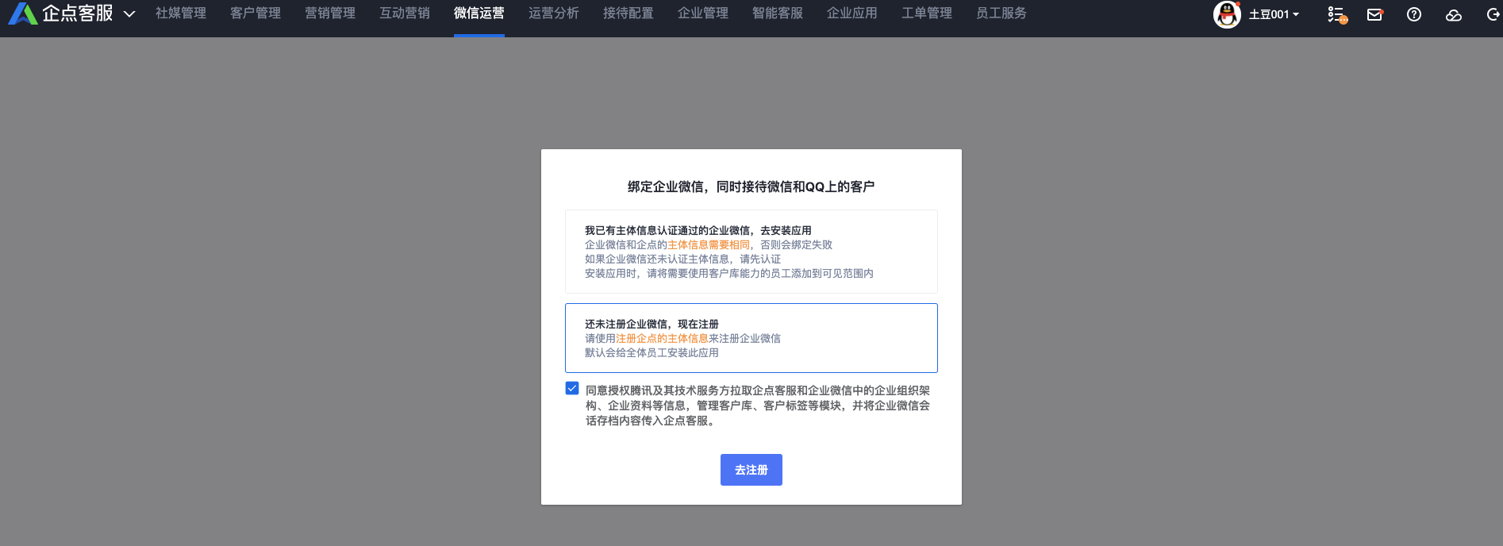Open the 企业应用 section
This screenshot has height=546, width=1503.
pos(852,13)
